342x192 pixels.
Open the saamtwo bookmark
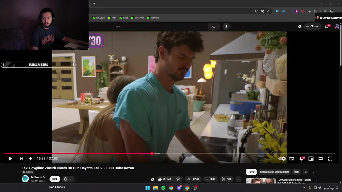point(153,18)
